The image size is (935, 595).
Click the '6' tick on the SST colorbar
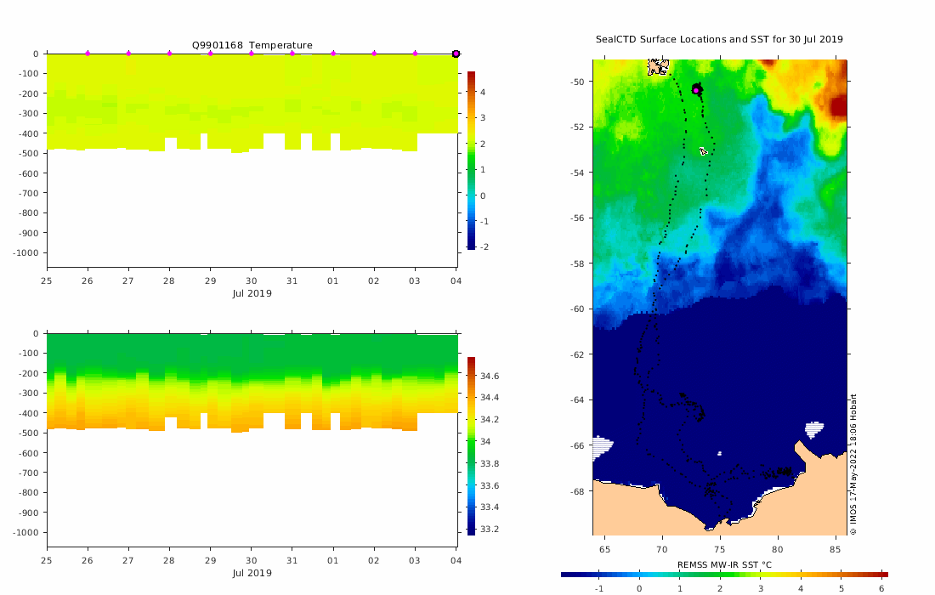pos(881,588)
